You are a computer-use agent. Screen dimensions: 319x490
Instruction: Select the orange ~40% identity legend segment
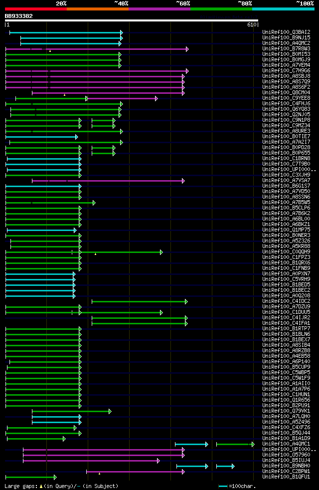(98, 9)
